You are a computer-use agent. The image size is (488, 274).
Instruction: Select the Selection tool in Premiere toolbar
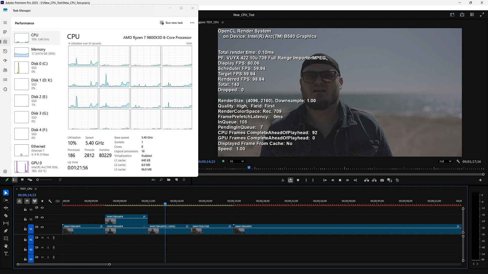click(x=6, y=193)
